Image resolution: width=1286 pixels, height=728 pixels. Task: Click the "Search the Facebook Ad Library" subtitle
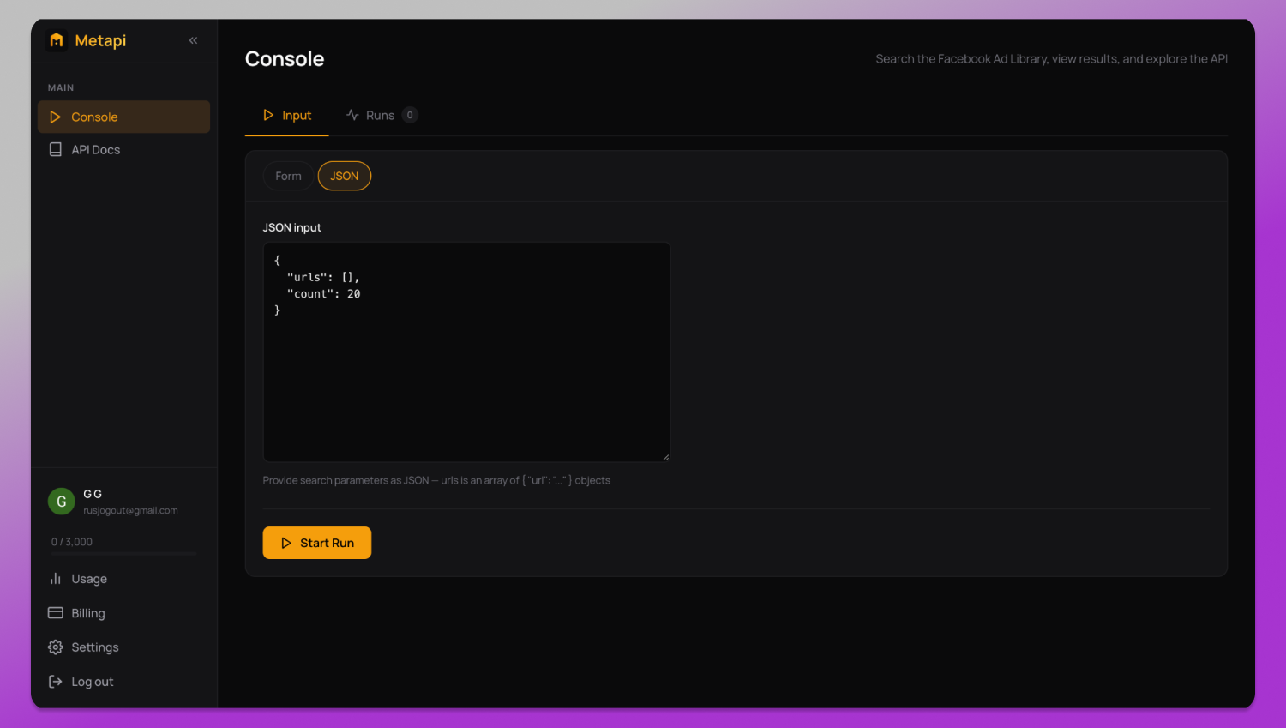pyautogui.click(x=1052, y=59)
